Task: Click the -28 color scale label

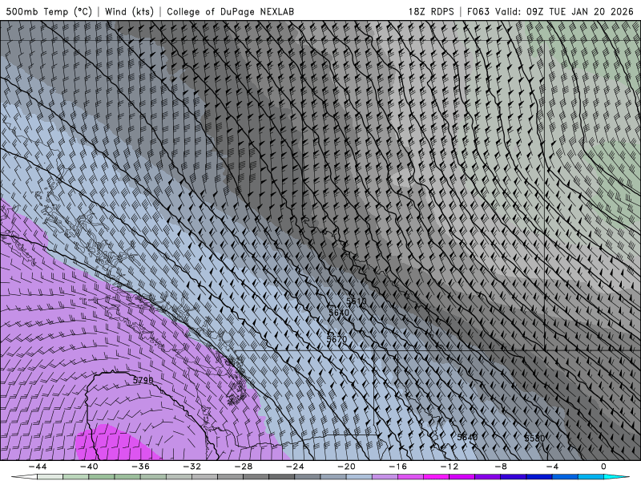Action: tap(244, 467)
